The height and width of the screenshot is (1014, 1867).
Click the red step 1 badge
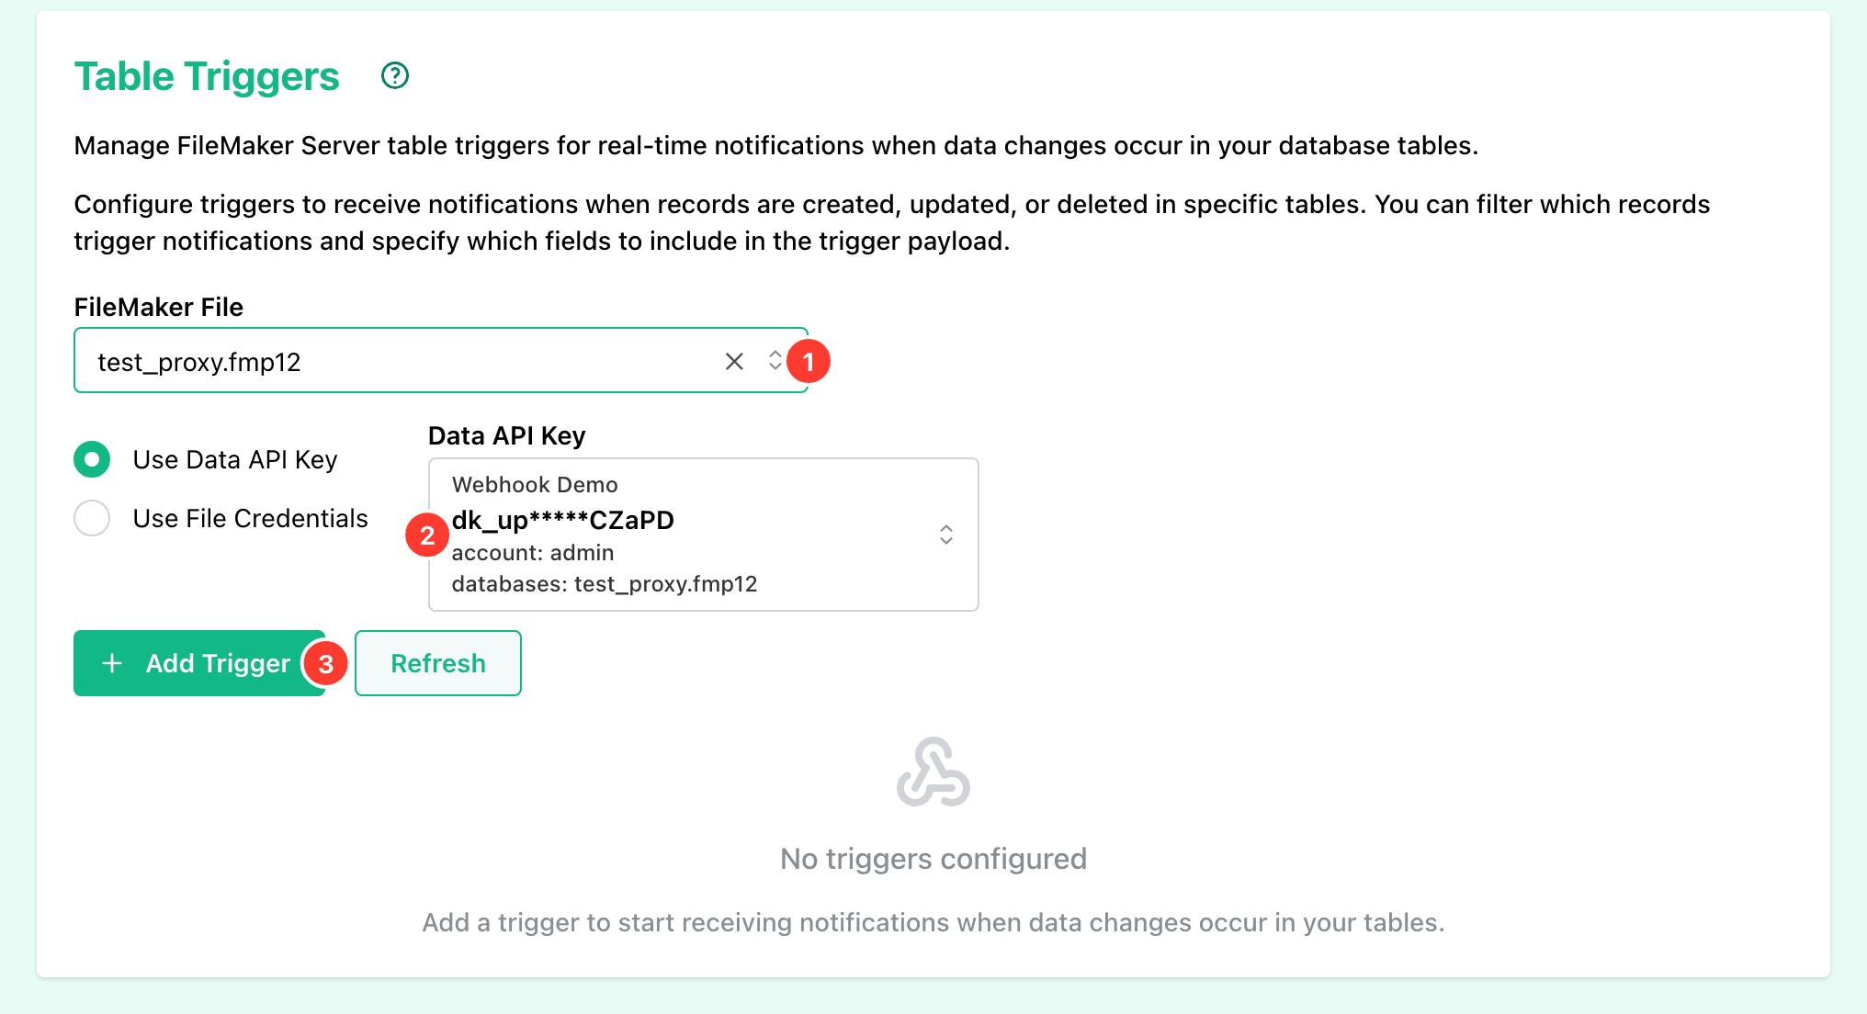(x=809, y=362)
